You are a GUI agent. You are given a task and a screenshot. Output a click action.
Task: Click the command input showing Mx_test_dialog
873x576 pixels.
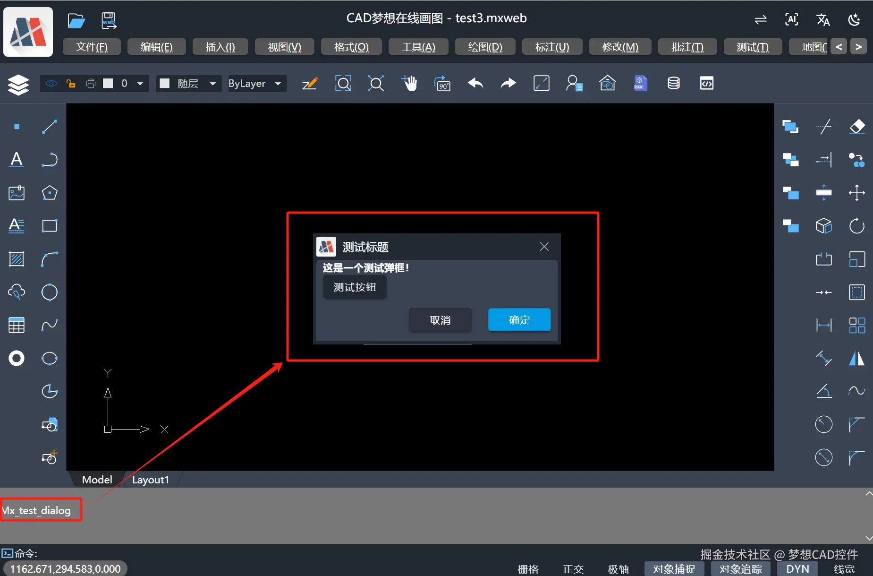[x=40, y=510]
